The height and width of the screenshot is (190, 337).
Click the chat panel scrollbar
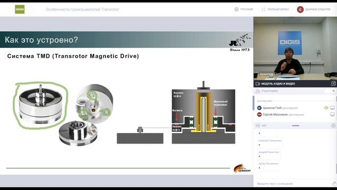336,169
